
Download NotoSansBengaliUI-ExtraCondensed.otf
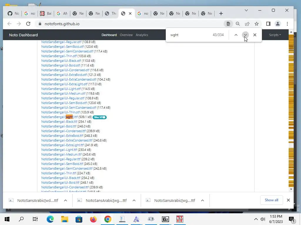coord(68,79)
